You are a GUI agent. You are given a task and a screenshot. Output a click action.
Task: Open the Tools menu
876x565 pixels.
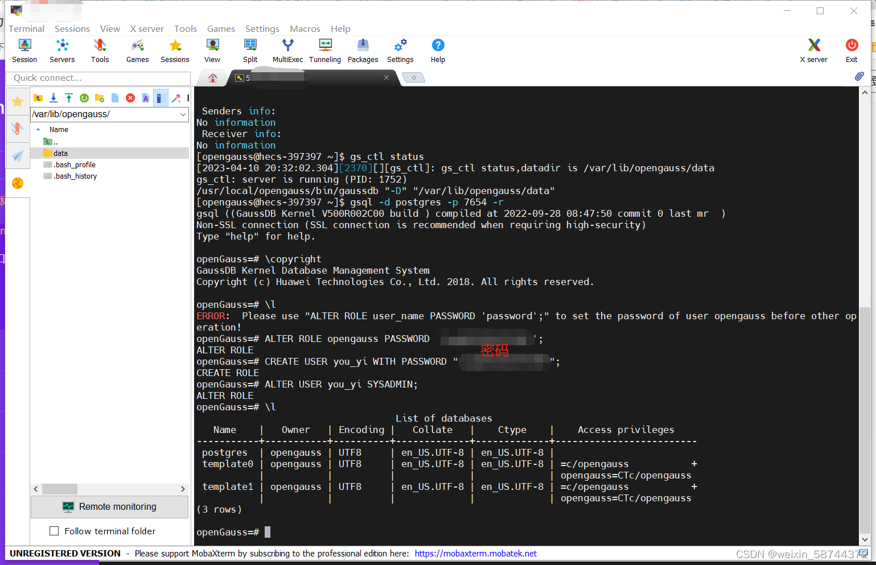tap(186, 28)
